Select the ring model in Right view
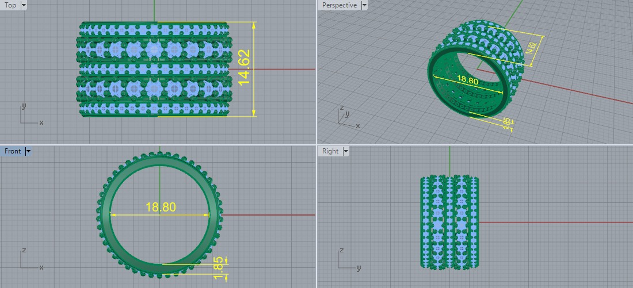633x288 pixels. point(449,222)
